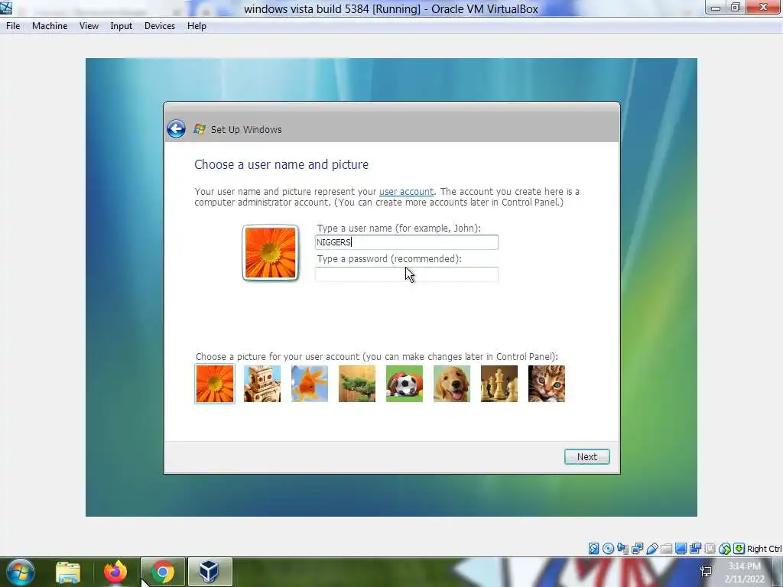Viewport: 783px width, 587px height.
Task: Click the green arrow host key icon
Action: 739,549
